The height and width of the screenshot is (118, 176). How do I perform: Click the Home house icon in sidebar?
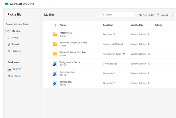[9, 38]
